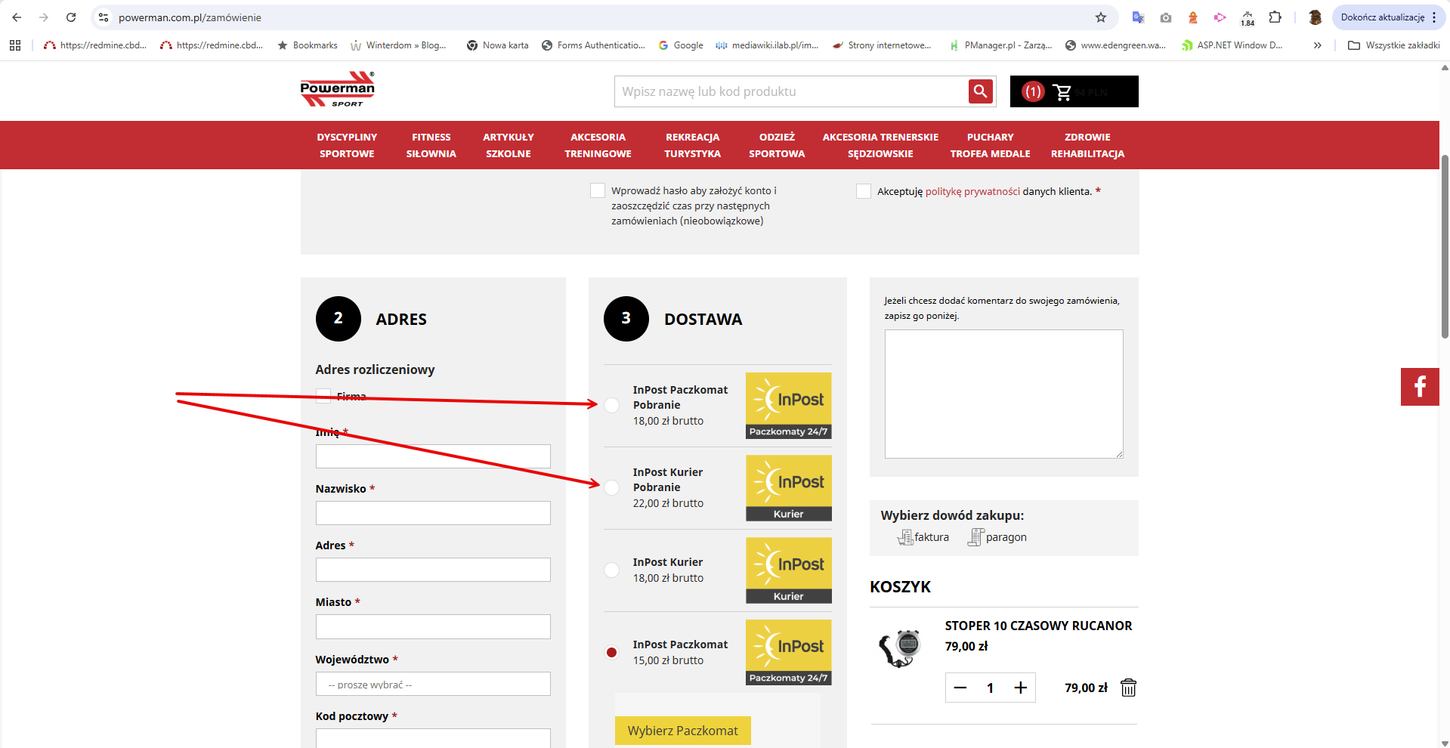This screenshot has height=748, width=1450.
Task: Tick the account password creation checkbox
Action: [598, 190]
